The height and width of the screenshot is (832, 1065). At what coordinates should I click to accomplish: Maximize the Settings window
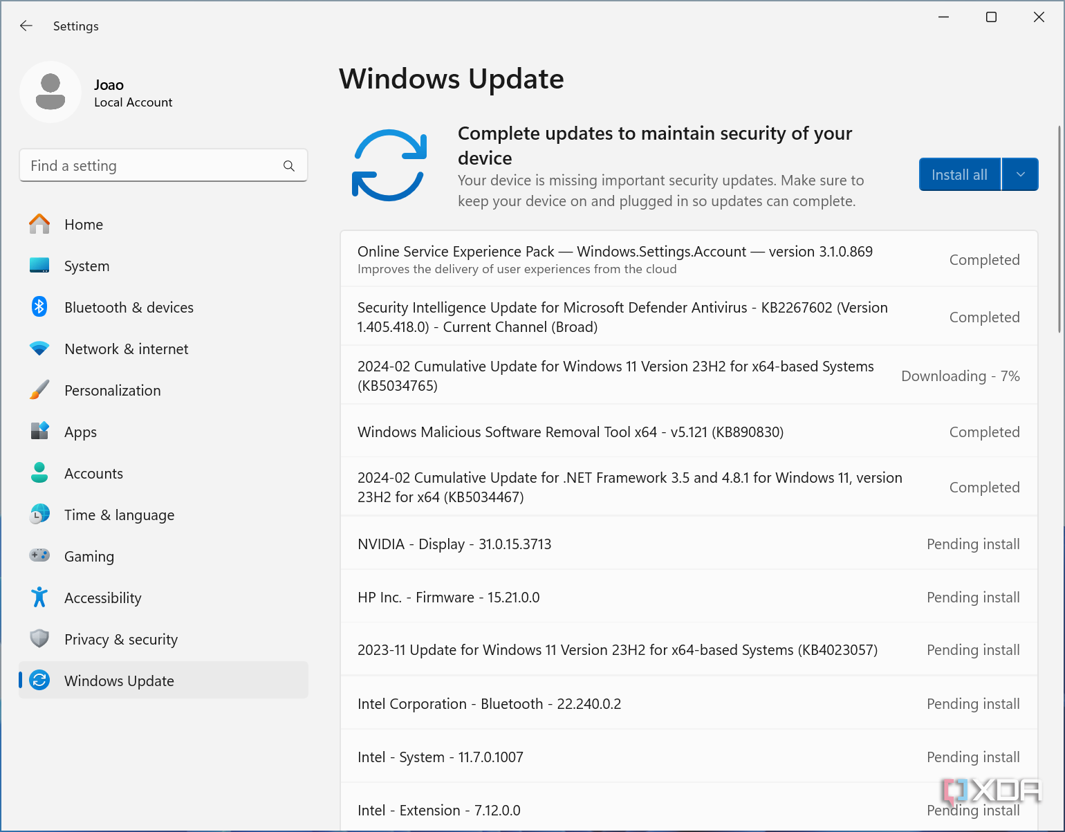[991, 17]
